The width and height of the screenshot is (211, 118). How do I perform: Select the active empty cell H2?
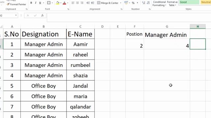pos(198,44)
